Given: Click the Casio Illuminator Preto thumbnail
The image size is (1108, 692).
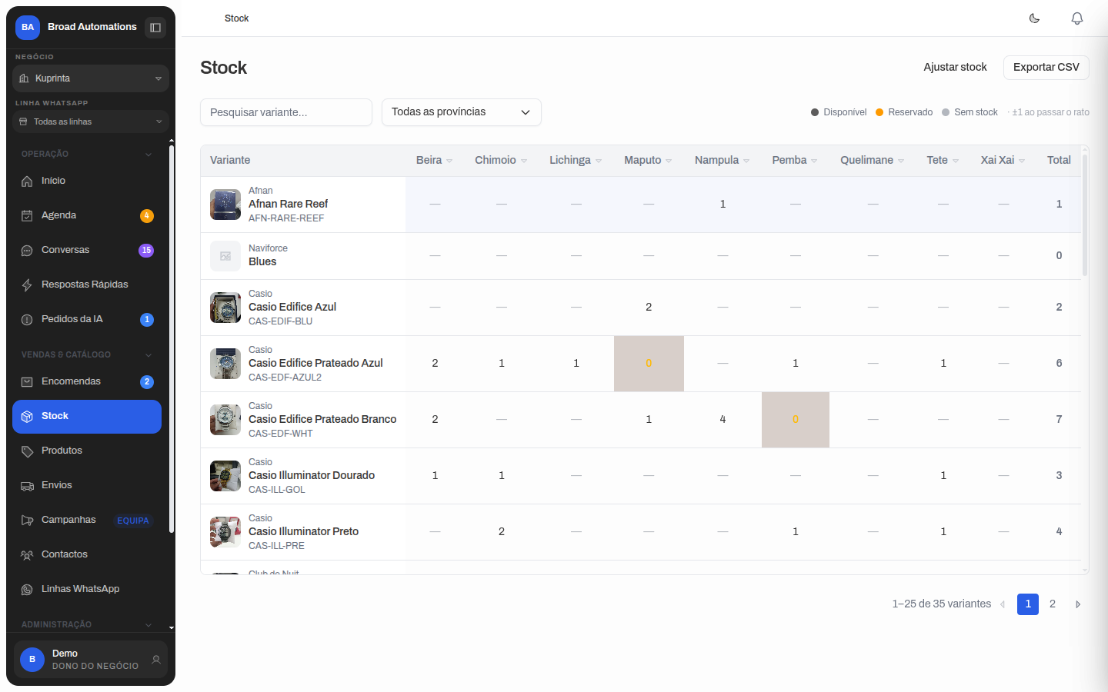Looking at the screenshot, I should [x=225, y=532].
